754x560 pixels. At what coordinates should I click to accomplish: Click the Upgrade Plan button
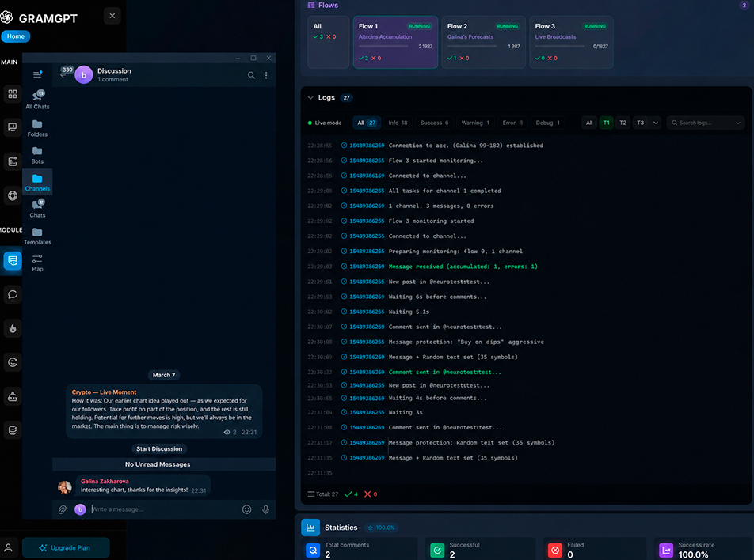[x=66, y=548]
